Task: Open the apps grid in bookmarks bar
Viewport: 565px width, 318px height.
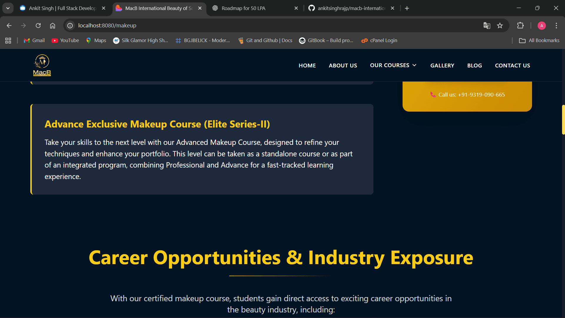Action: pyautogui.click(x=8, y=41)
